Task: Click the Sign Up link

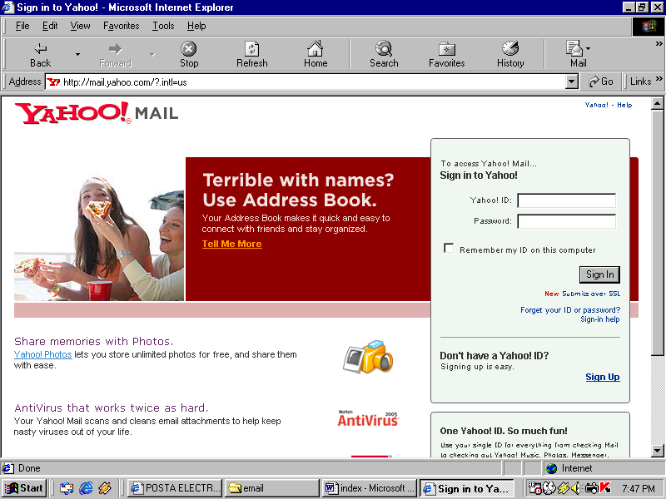Action: pyautogui.click(x=602, y=377)
